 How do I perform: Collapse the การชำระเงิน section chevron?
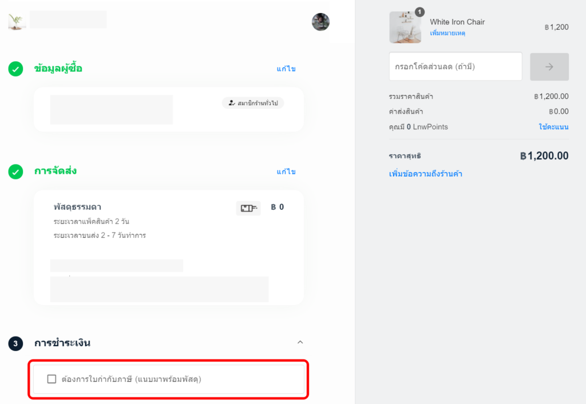click(300, 342)
